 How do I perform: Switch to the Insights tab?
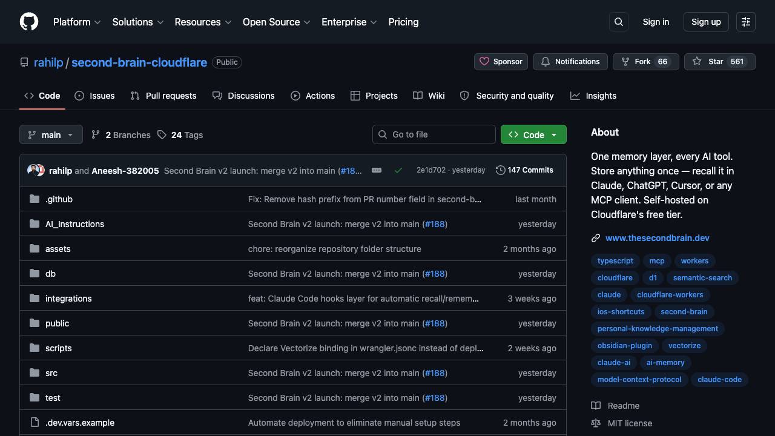click(x=593, y=96)
